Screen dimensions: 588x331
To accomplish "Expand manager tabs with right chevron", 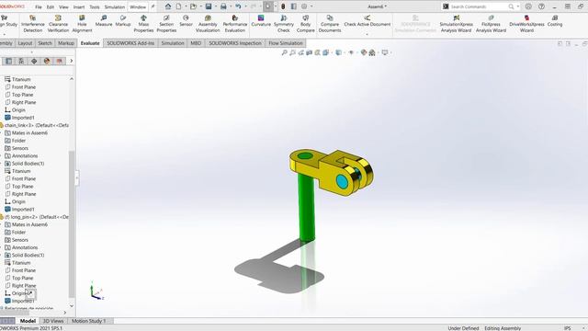I will point(72,61).
